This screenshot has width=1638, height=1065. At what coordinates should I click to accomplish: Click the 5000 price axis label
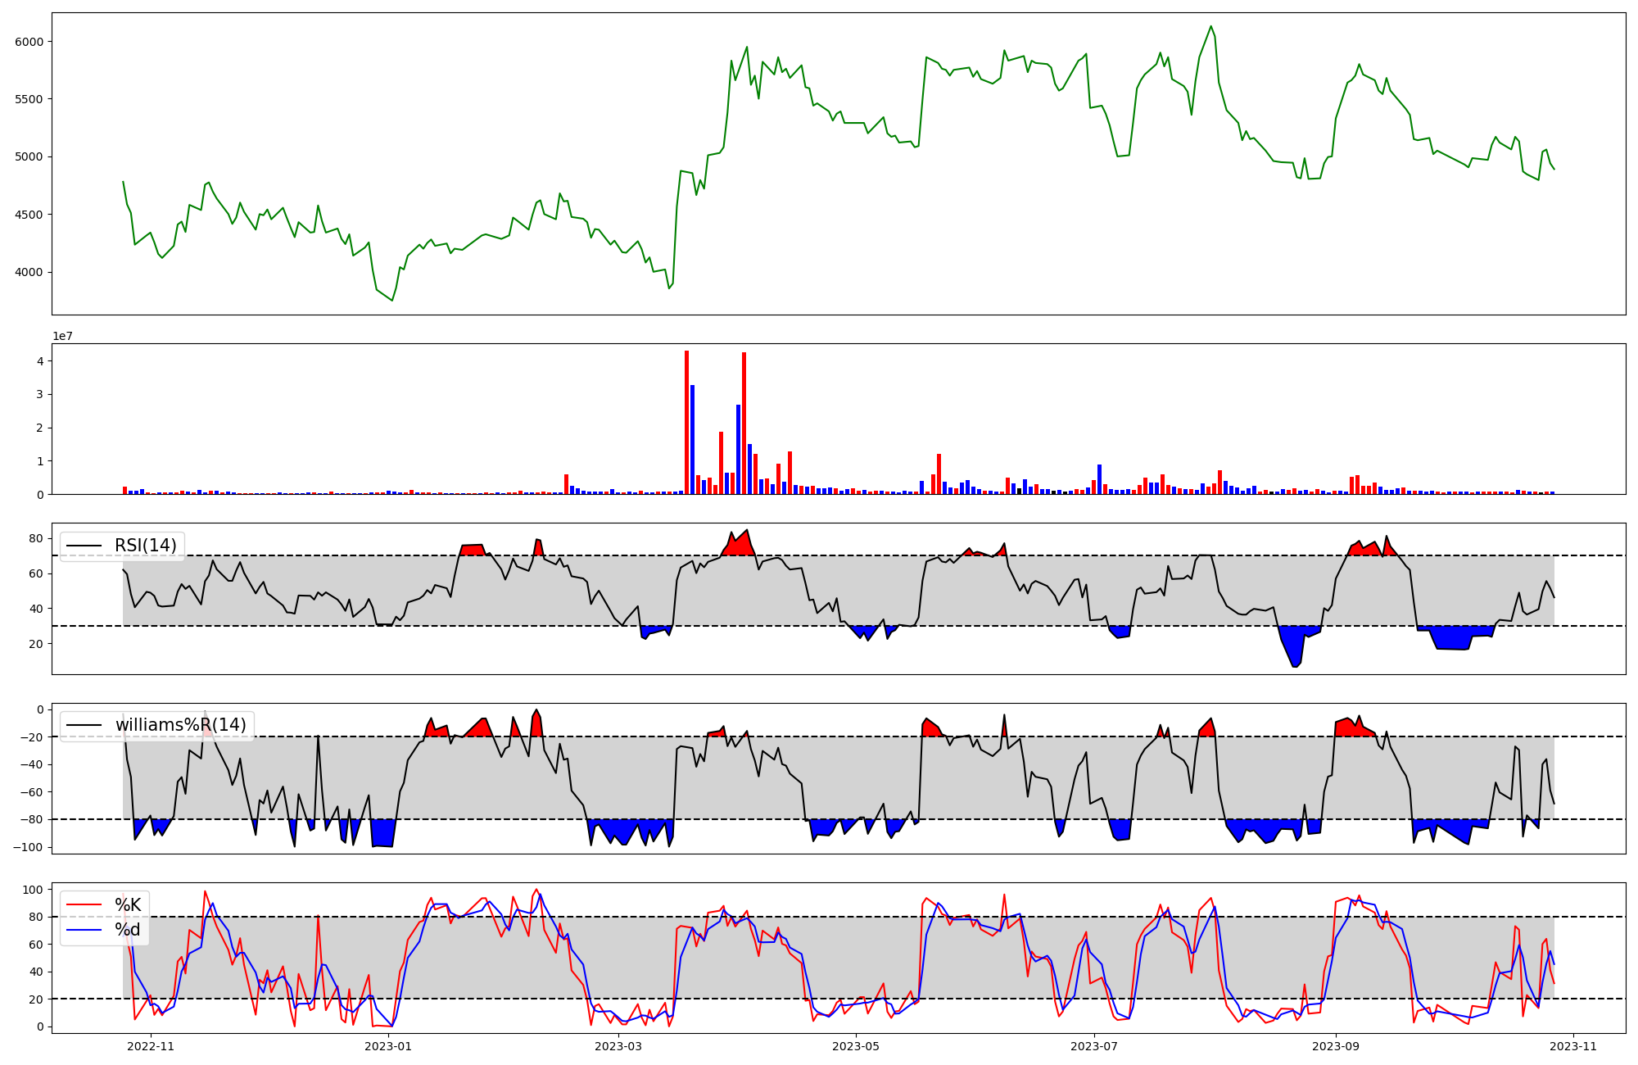click(29, 157)
